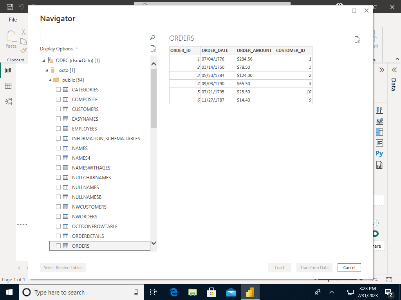Image resolution: width=401 pixels, height=300 pixels.
Task: Select the Python visual icon
Action: 379,153
